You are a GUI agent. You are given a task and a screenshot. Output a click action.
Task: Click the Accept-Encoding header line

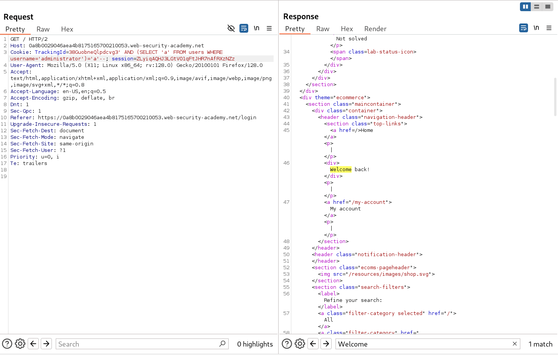point(63,98)
